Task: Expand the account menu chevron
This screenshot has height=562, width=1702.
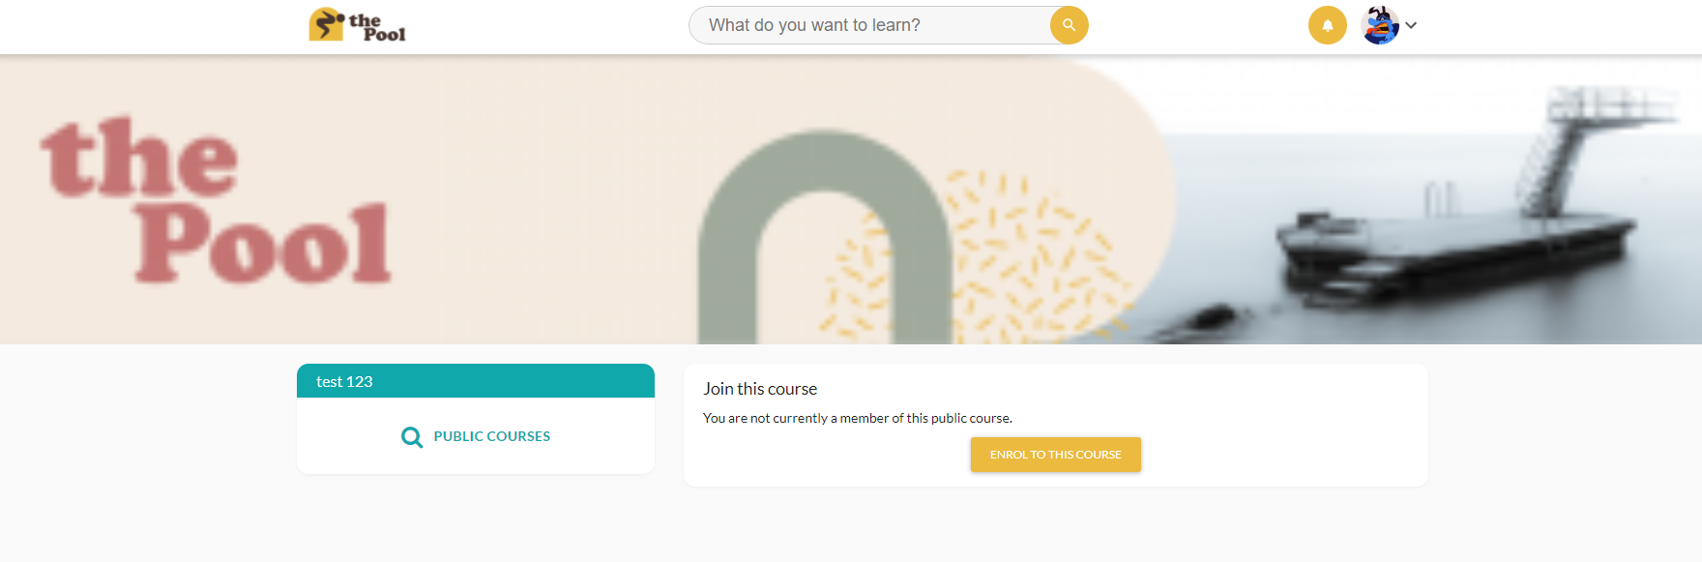Action: tap(1412, 26)
